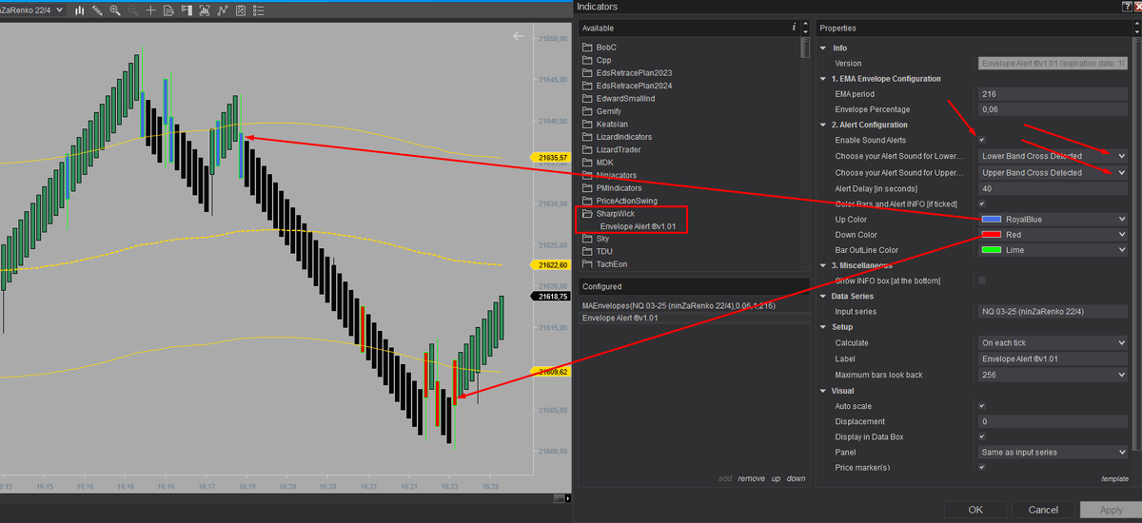This screenshot has height=523, width=1142.
Task: Click the TachEon folder icon
Action: tap(587, 264)
